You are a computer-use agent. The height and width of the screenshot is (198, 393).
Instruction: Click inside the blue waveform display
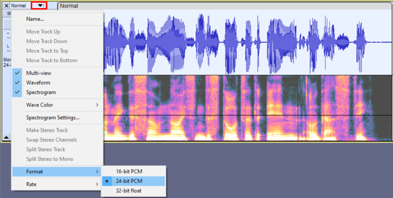248,42
